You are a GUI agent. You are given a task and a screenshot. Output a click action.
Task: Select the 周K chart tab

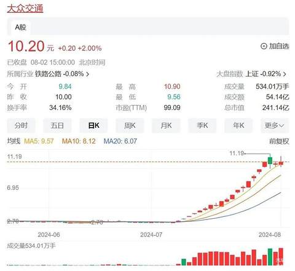130,125
